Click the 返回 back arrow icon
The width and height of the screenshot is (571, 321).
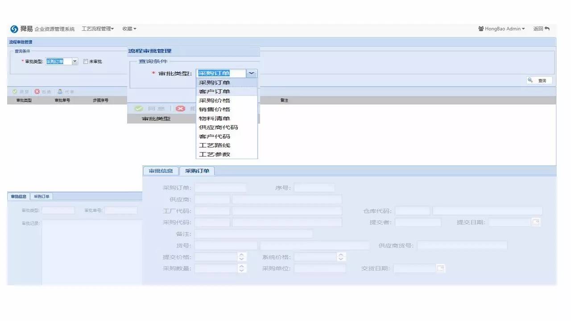(x=547, y=29)
